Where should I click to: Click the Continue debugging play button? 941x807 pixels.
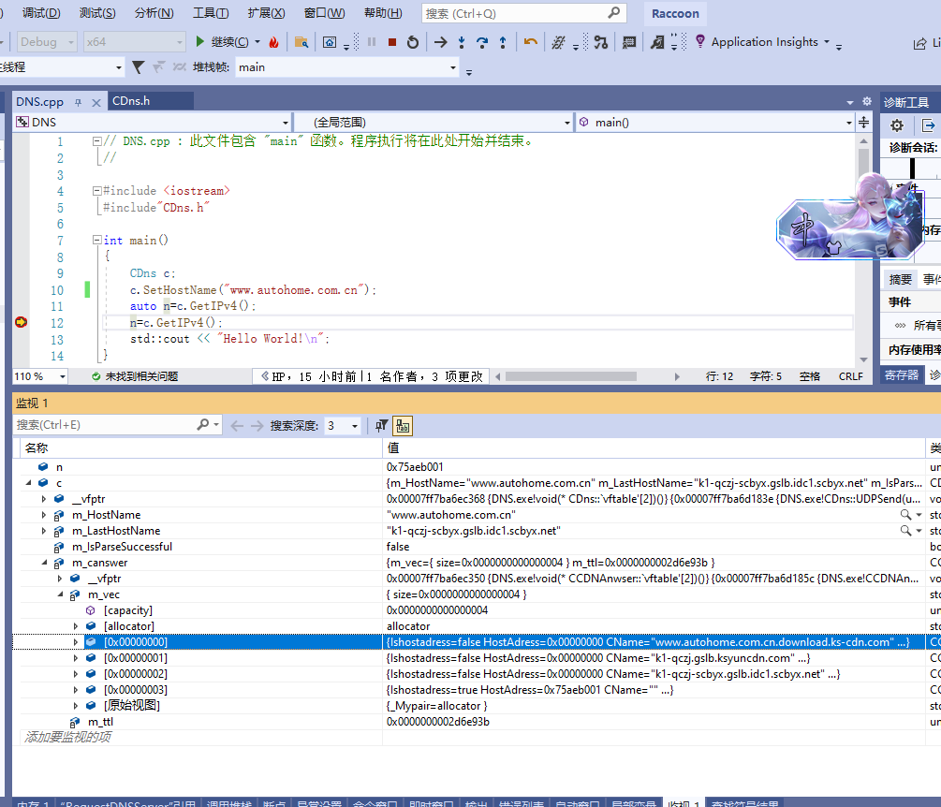(x=200, y=42)
